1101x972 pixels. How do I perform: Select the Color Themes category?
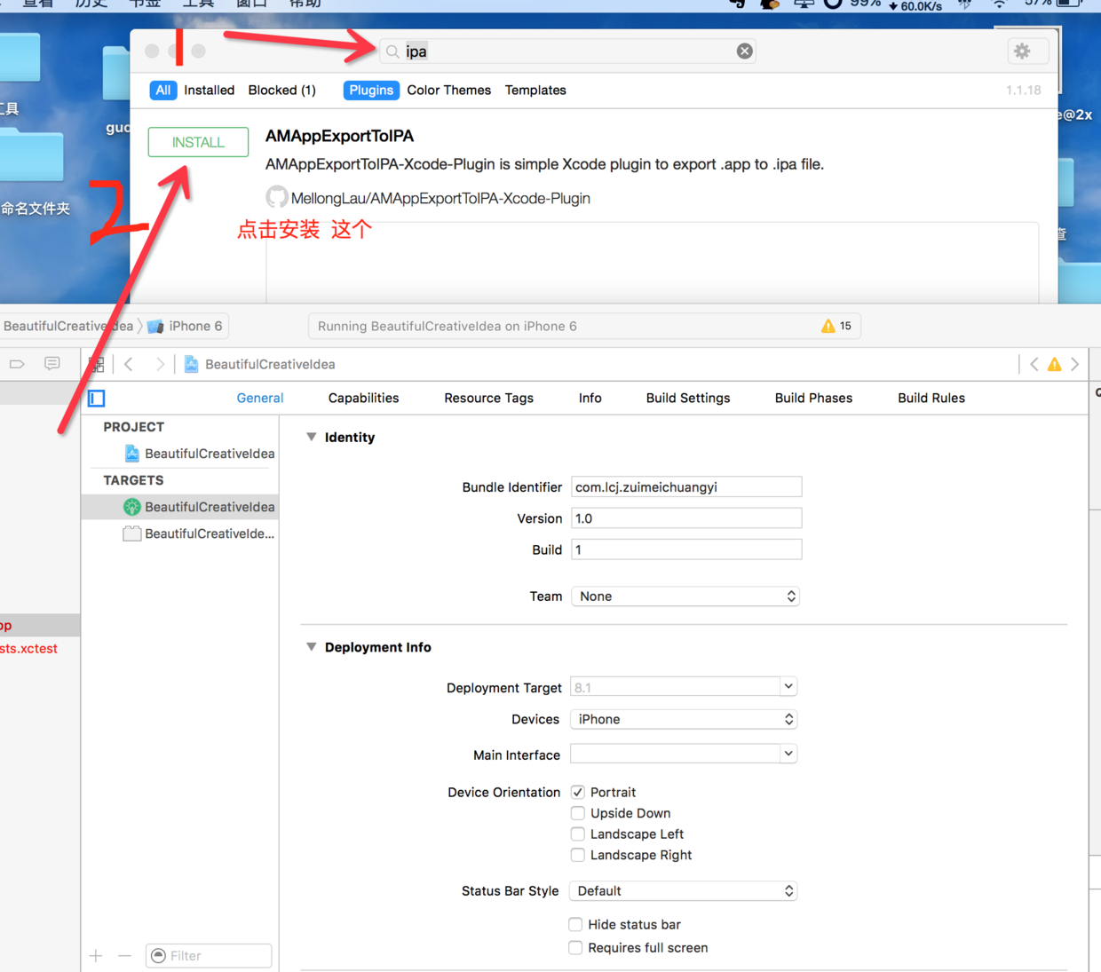coord(449,90)
